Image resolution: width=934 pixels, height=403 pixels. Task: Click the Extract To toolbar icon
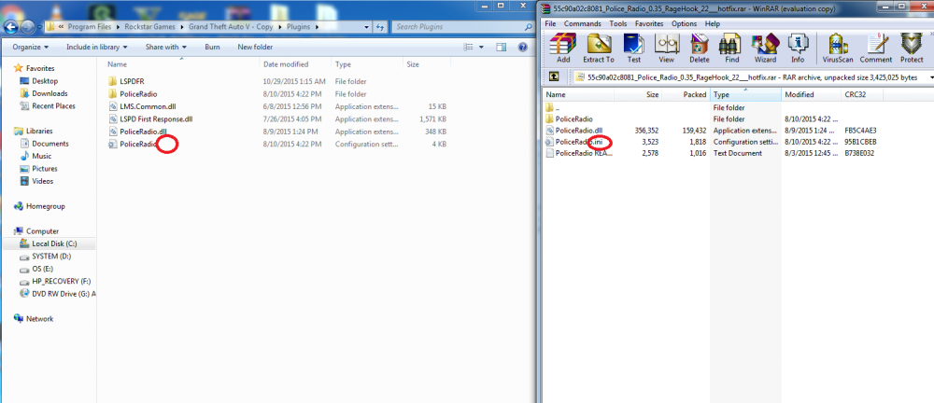pos(598,49)
